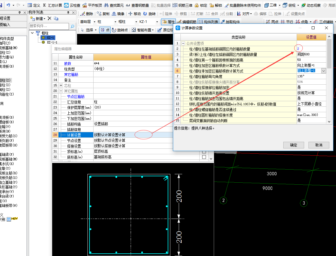
Task: Open 钢筋三维 rebar 3D view
Action: click(x=182, y=5)
